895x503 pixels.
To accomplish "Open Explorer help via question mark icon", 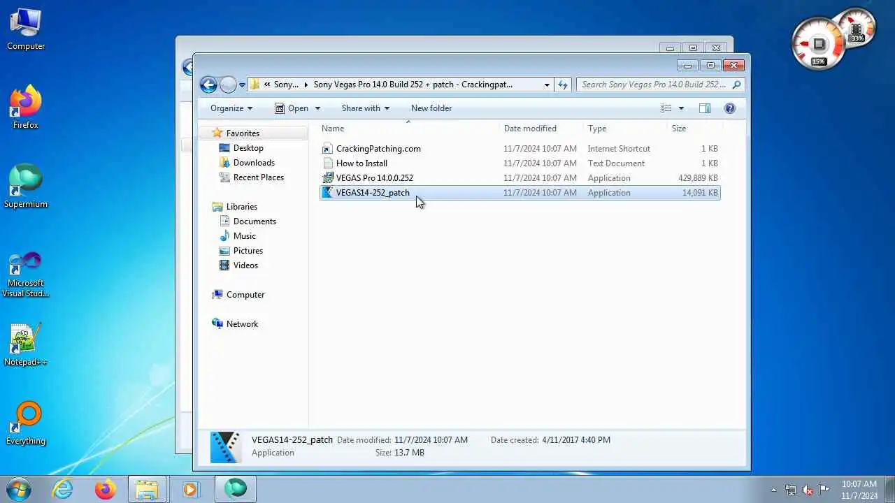I will click(x=730, y=108).
